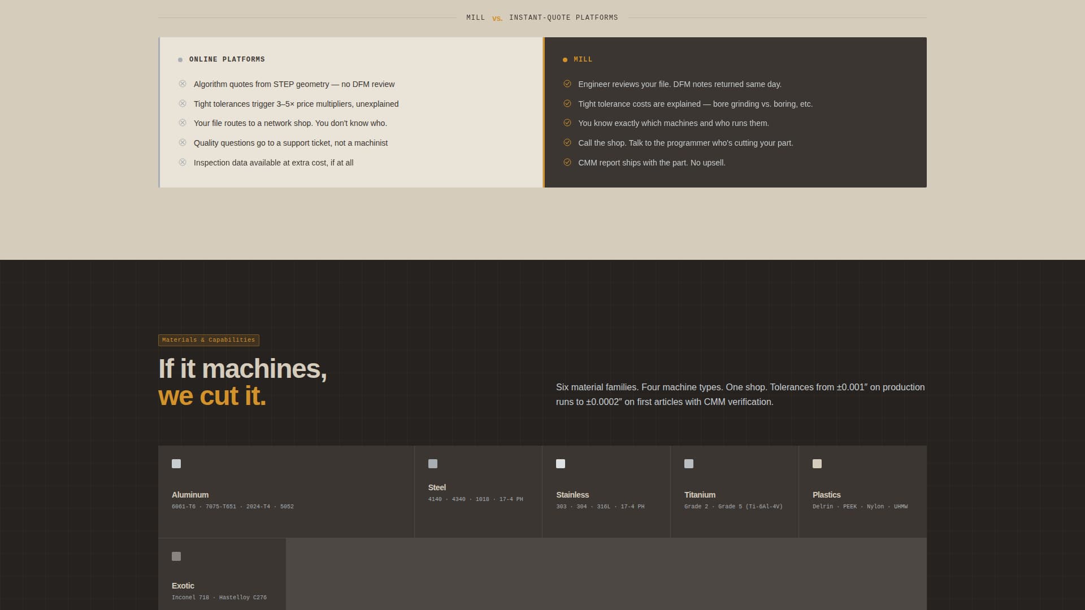Click the "we cut it." heading link
This screenshot has width=1085, height=610.
[211, 397]
